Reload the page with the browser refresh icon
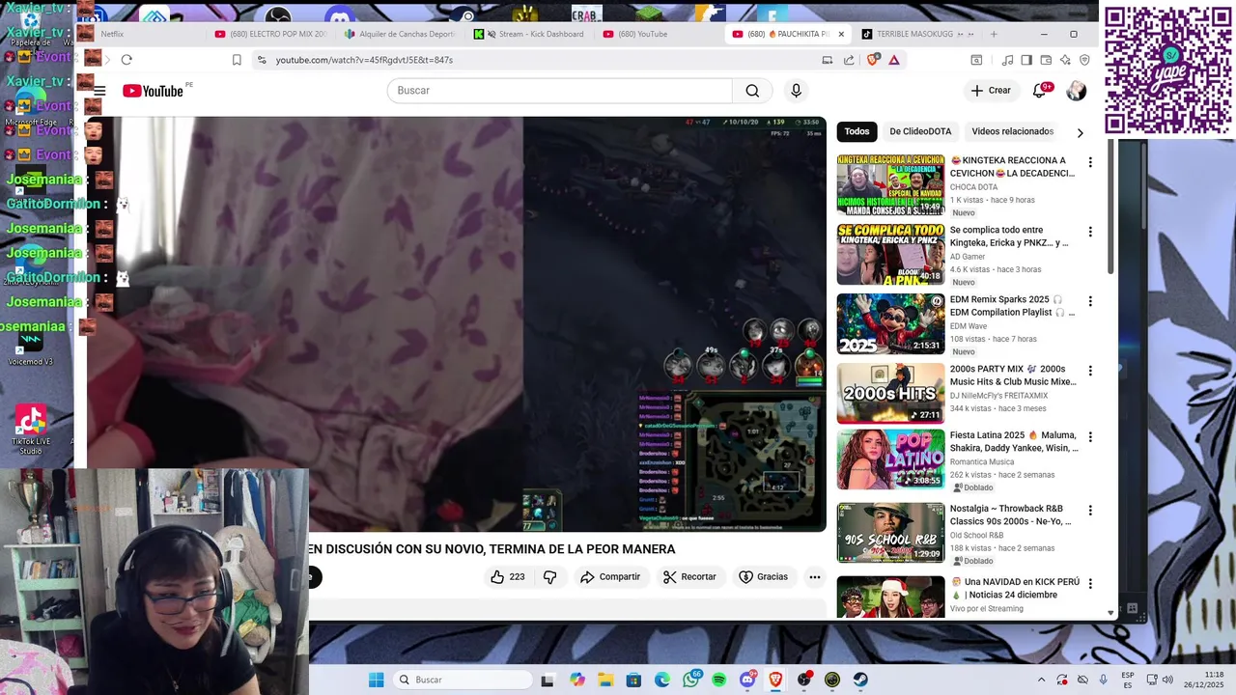Screen dimensions: 1236x695 coord(126,60)
